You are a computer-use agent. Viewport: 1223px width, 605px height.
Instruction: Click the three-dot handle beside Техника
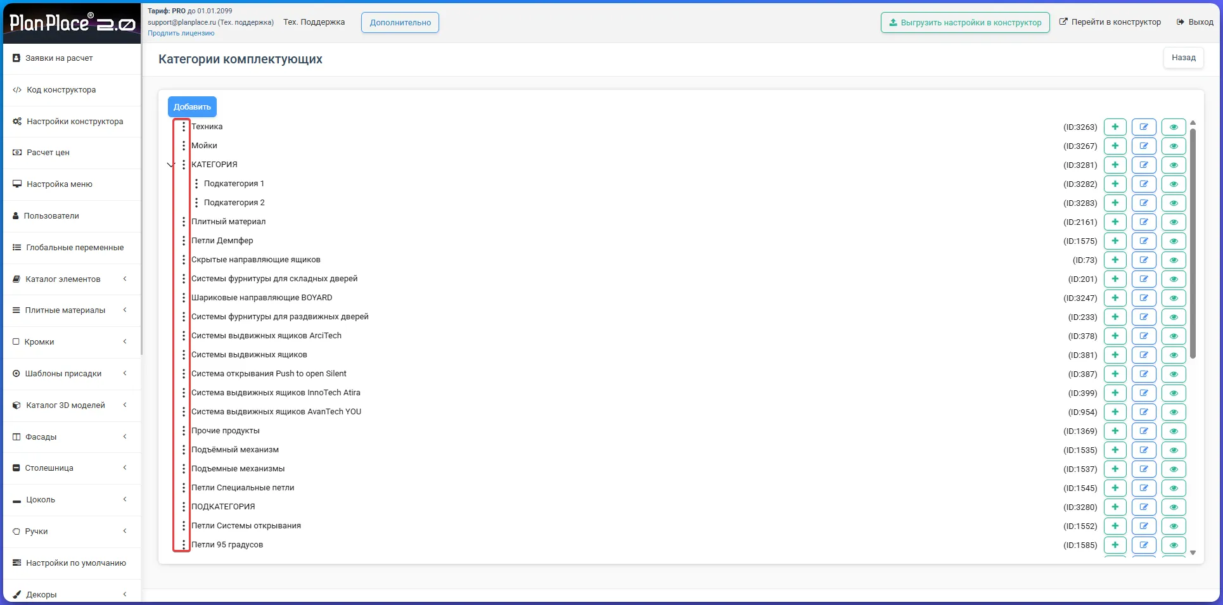[x=184, y=127]
